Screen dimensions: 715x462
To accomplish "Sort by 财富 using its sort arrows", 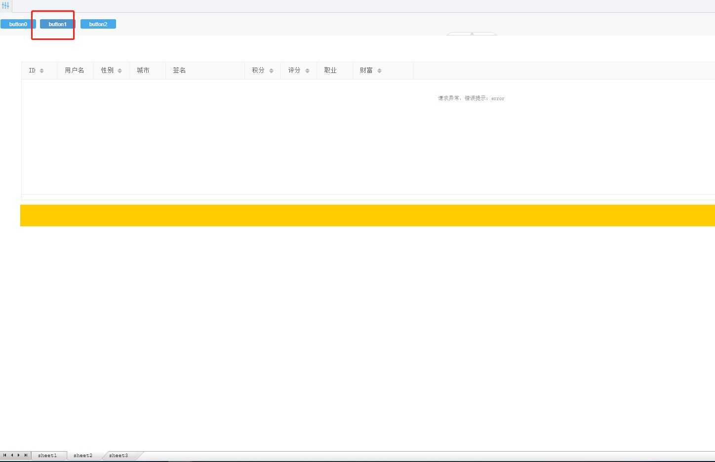I will pyautogui.click(x=379, y=71).
